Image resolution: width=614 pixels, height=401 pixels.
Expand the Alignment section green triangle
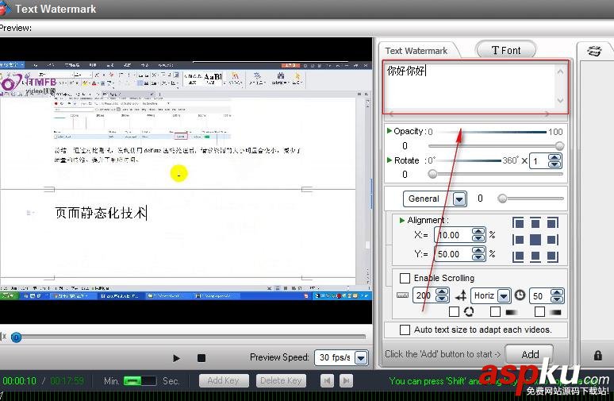coord(401,220)
